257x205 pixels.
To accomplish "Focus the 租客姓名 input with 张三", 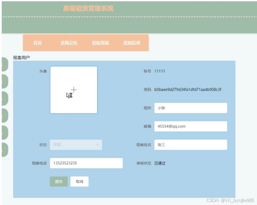I will [191, 145].
